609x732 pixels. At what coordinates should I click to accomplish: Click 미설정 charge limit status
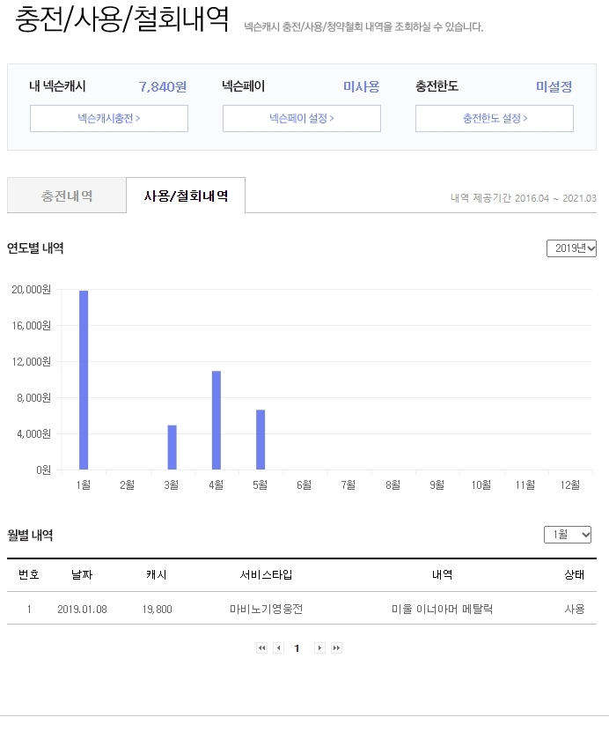tap(554, 86)
